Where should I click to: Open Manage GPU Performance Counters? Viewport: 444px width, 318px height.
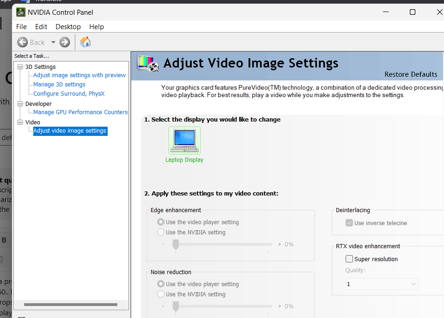[80, 112]
